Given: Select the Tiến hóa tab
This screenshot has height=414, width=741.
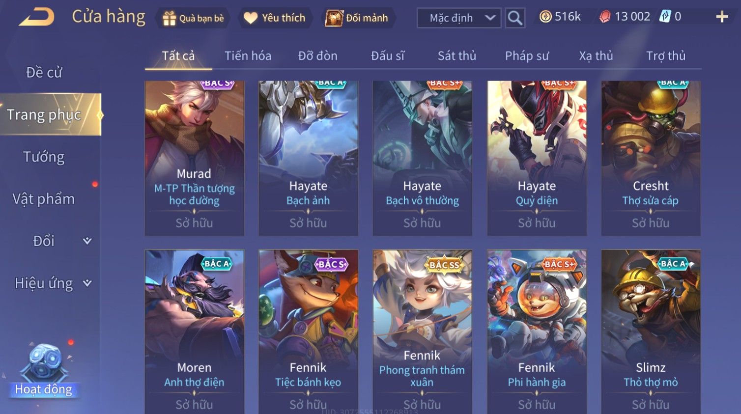Looking at the screenshot, I should 248,56.
